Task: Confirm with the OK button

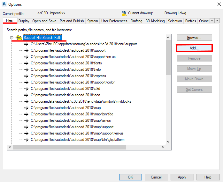Action: (x=130, y=177)
